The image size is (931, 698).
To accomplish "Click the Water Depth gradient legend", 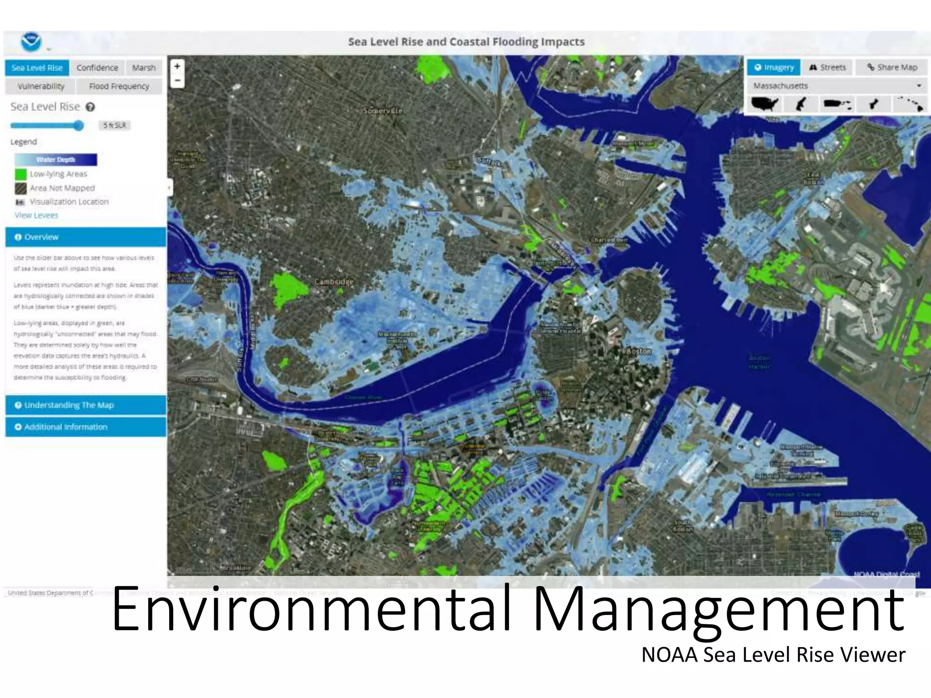I will (x=56, y=160).
